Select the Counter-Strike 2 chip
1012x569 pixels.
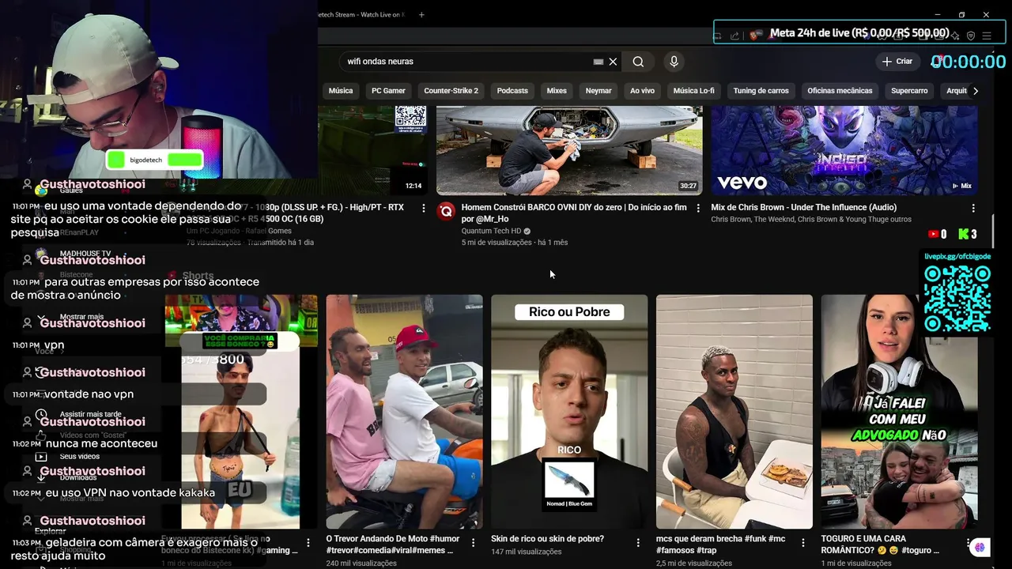click(451, 91)
